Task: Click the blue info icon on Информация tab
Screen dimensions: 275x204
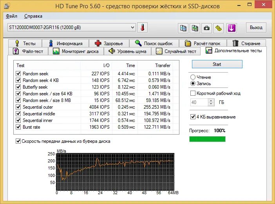Action: click(x=51, y=43)
